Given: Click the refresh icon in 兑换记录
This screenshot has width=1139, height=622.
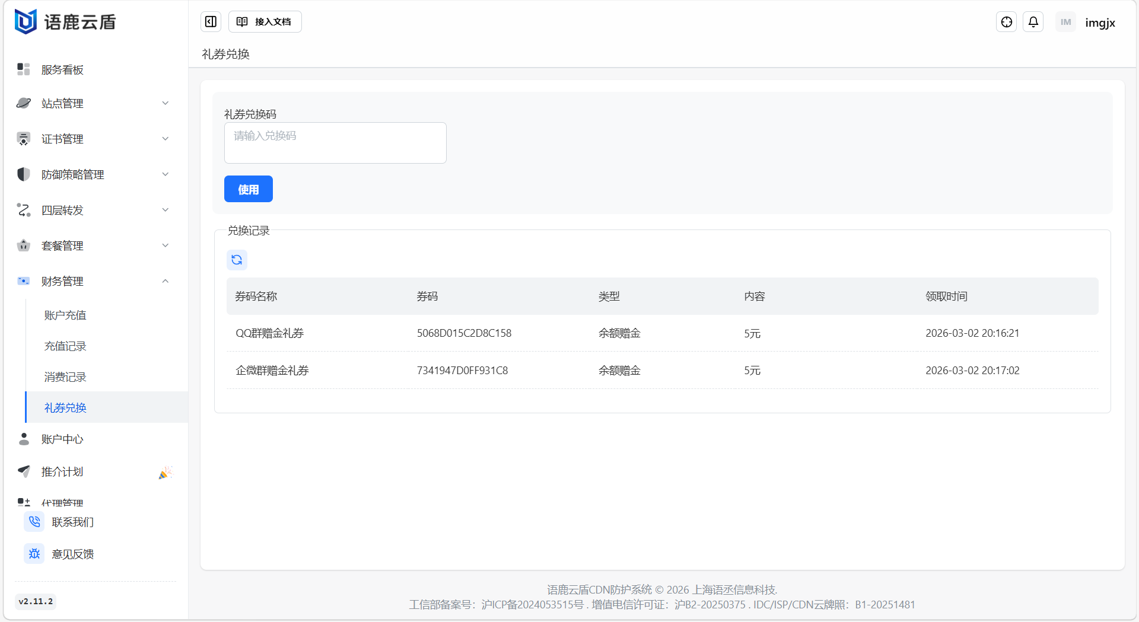Looking at the screenshot, I should (237, 260).
